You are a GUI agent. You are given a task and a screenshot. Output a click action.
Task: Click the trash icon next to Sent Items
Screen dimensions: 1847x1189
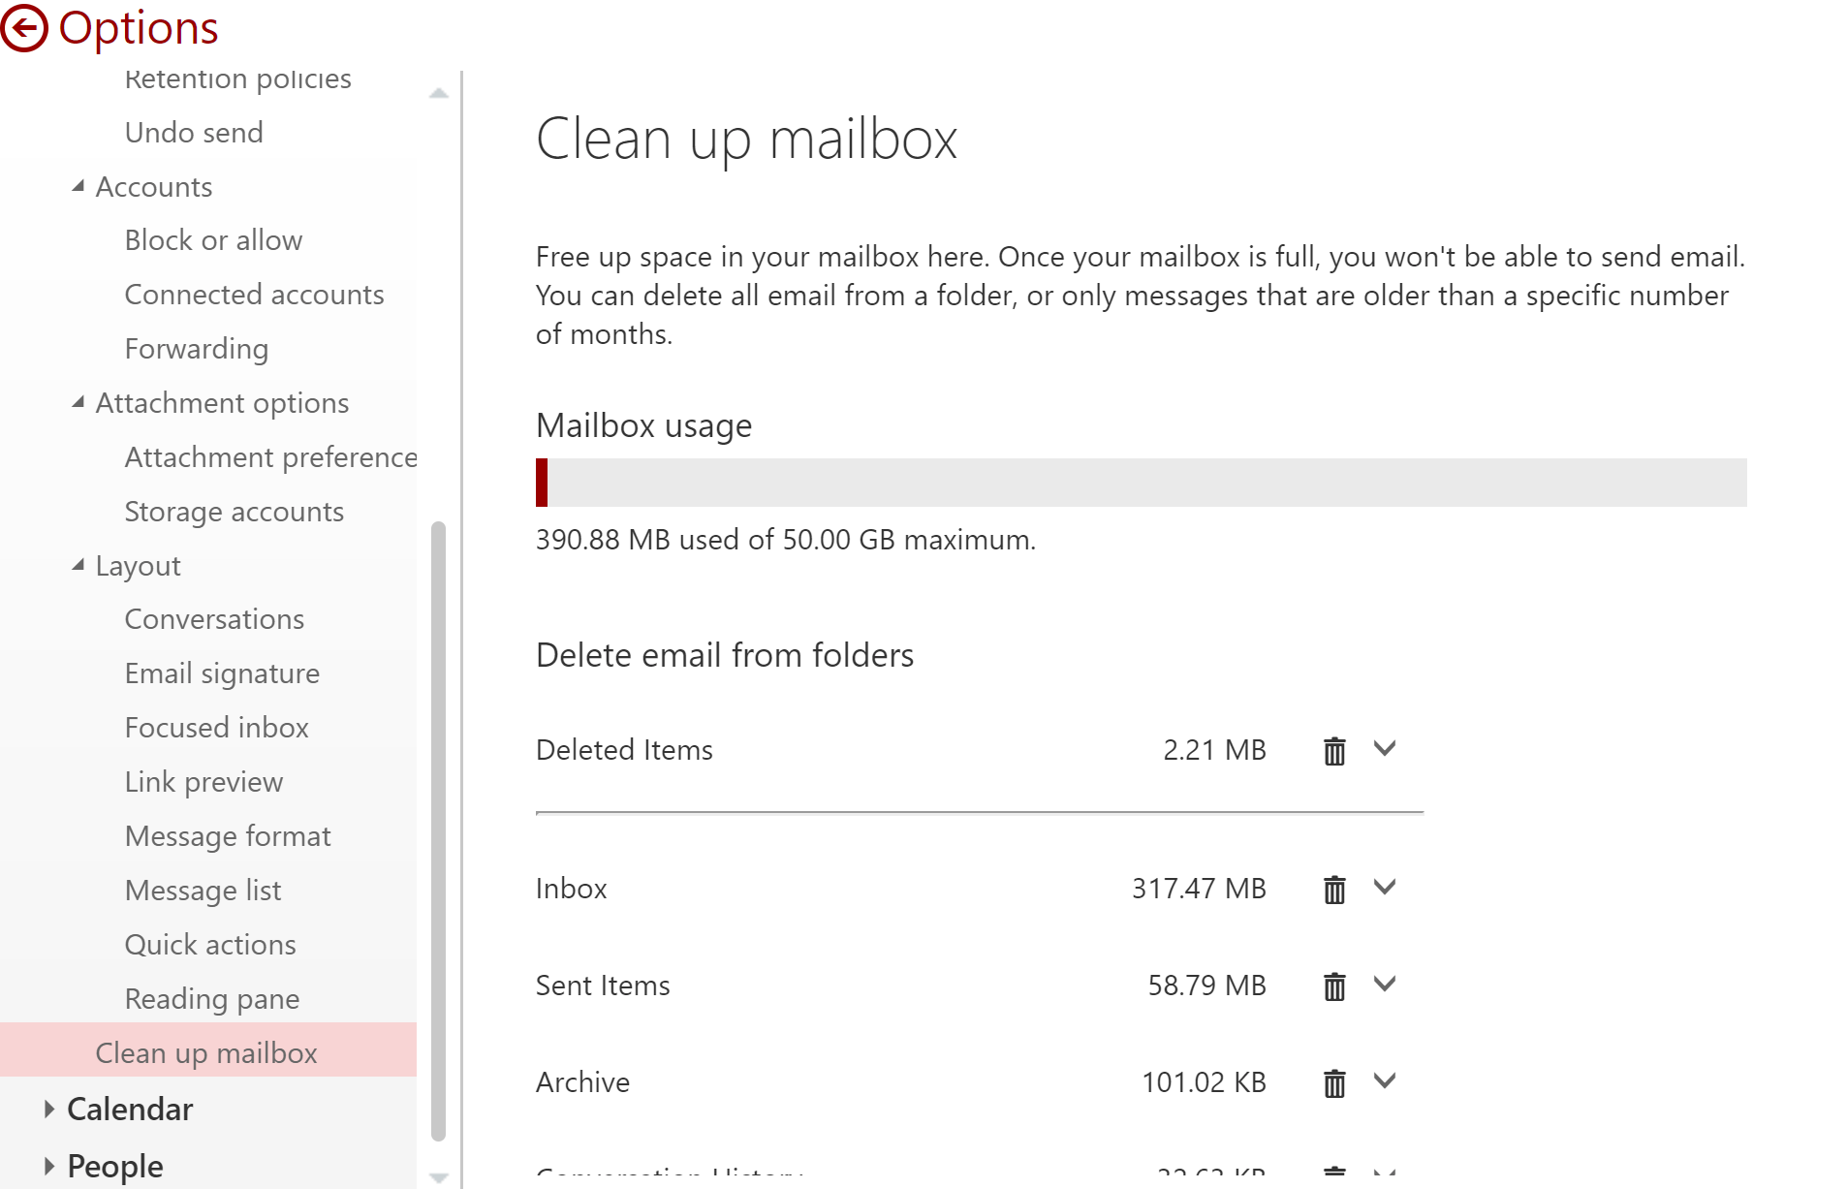[x=1333, y=986]
